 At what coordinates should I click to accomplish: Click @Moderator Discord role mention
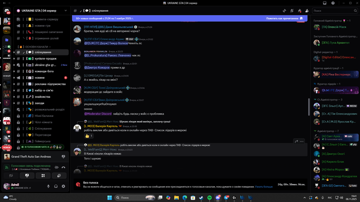tap(98, 113)
